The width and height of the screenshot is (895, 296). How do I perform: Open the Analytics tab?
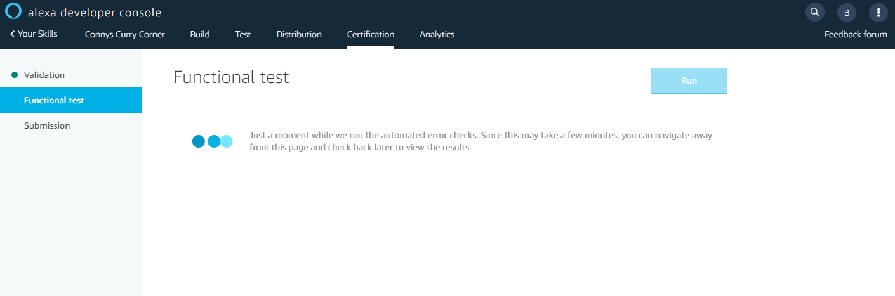pyautogui.click(x=437, y=35)
